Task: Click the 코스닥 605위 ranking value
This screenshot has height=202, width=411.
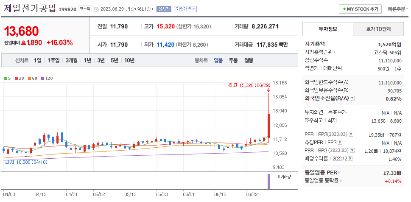Action: point(387,52)
